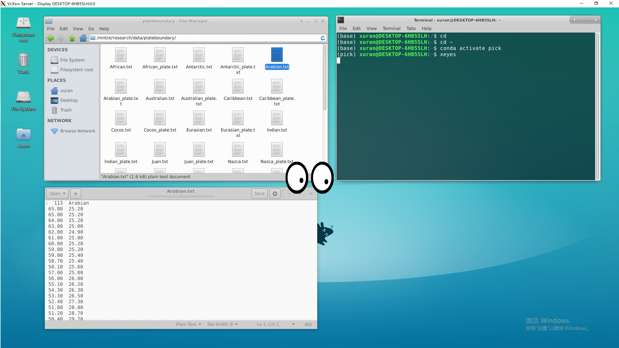Click the terminal vertical scrollbar
Viewport: 619px width, 348px height.
(597, 106)
